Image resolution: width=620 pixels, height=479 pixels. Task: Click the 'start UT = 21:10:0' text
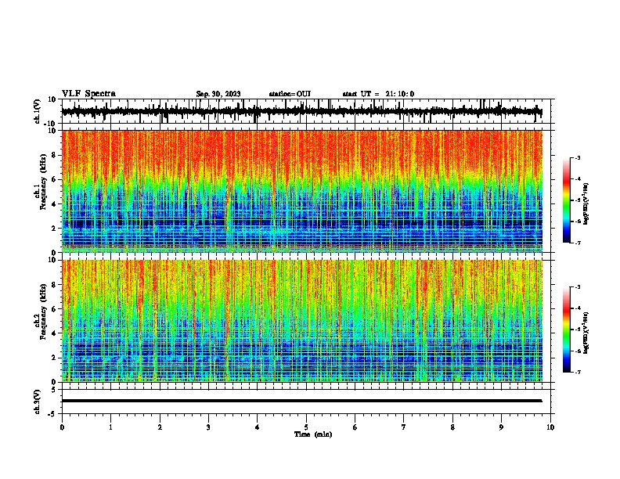coord(378,94)
